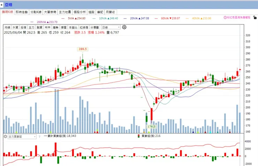This screenshot has height=166, width=258.
Task: Click the unlock padlock icon
Action: point(255,17)
